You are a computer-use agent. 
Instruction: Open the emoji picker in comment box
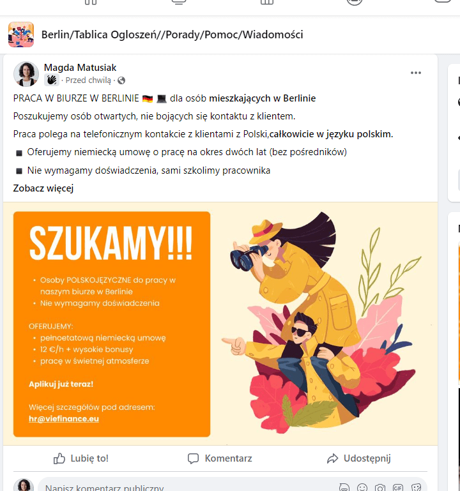362,487
